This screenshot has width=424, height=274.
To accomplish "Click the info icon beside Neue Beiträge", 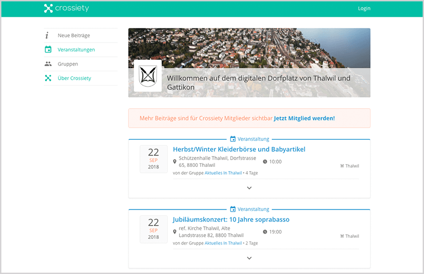I will [47, 36].
